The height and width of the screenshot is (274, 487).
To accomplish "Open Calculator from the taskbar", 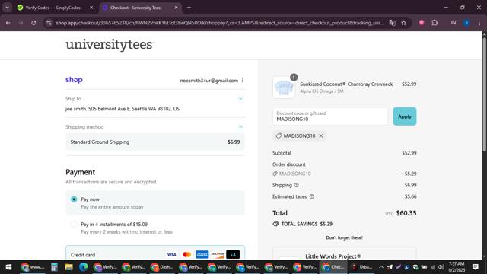I will pos(54,267).
